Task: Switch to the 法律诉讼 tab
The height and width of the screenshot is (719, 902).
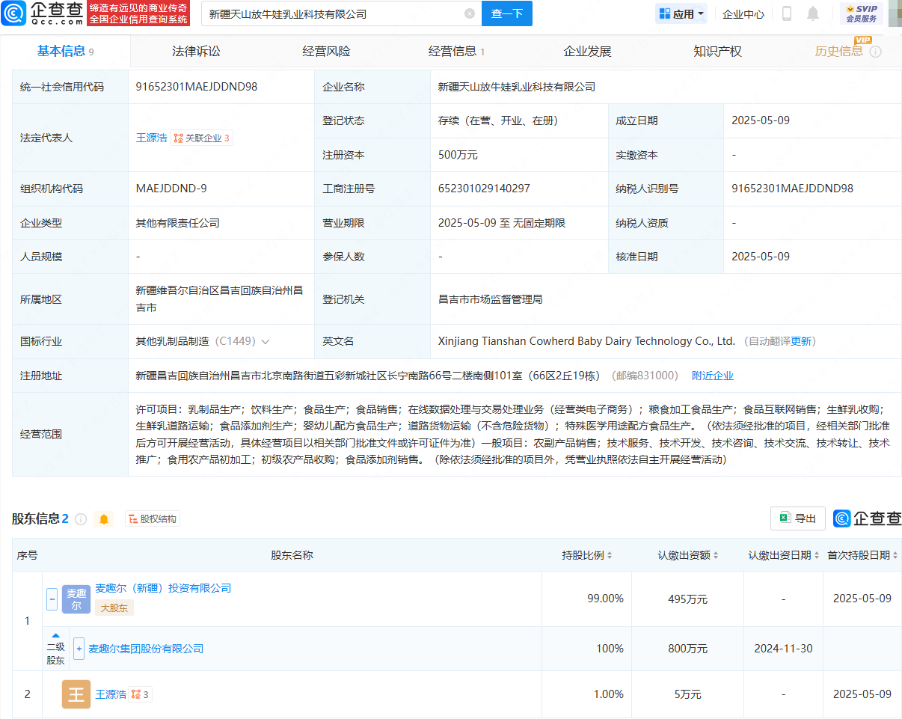Action: [196, 52]
